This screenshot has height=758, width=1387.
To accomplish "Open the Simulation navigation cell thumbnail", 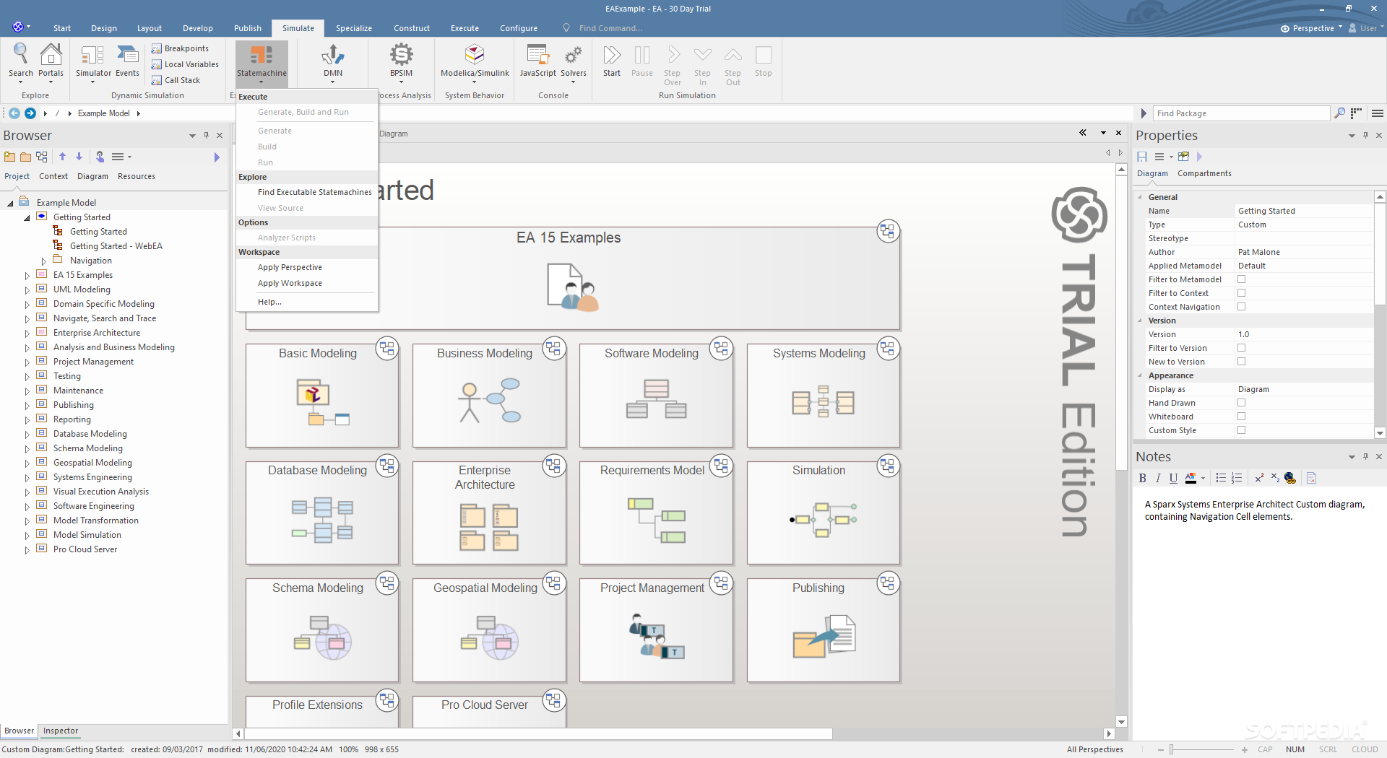I will (x=823, y=513).
